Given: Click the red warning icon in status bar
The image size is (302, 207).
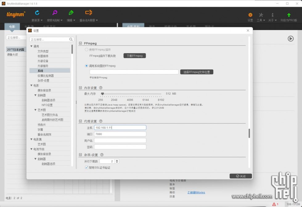Looking at the screenshot, I should (x=274, y=204).
